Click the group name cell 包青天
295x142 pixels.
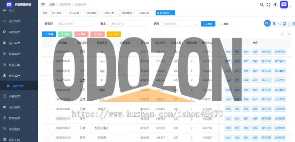(x=102, y=109)
